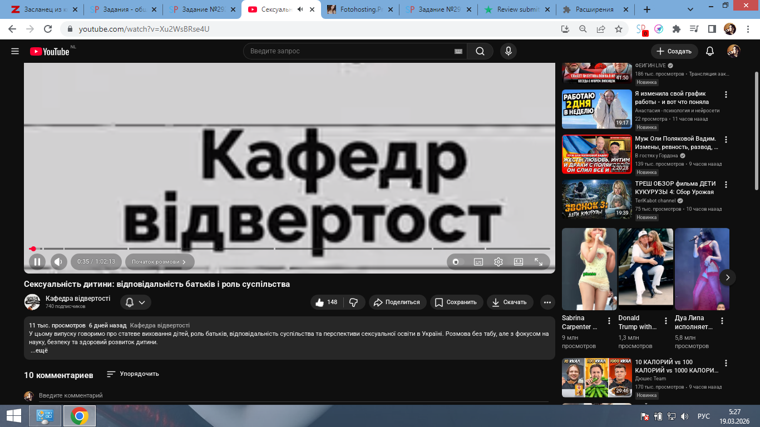Open menu for the 'Donald Trump with' short

[x=666, y=321]
